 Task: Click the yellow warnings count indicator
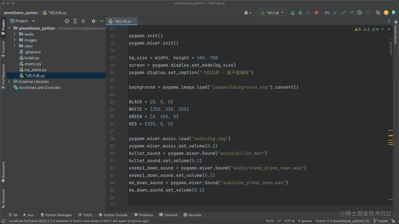click(357, 29)
